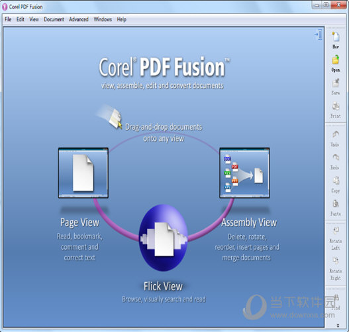Open the File menu
The height and width of the screenshot is (332, 349).
pyautogui.click(x=8, y=19)
